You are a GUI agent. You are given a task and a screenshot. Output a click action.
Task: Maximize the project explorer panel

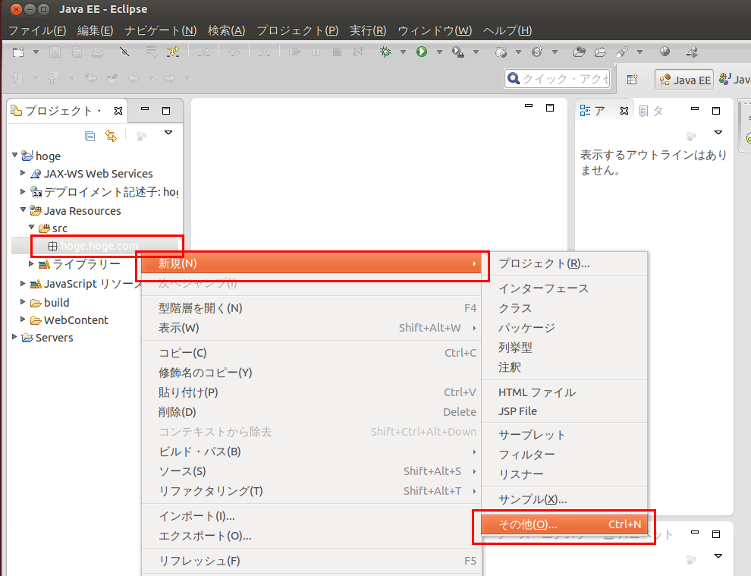coord(166,111)
